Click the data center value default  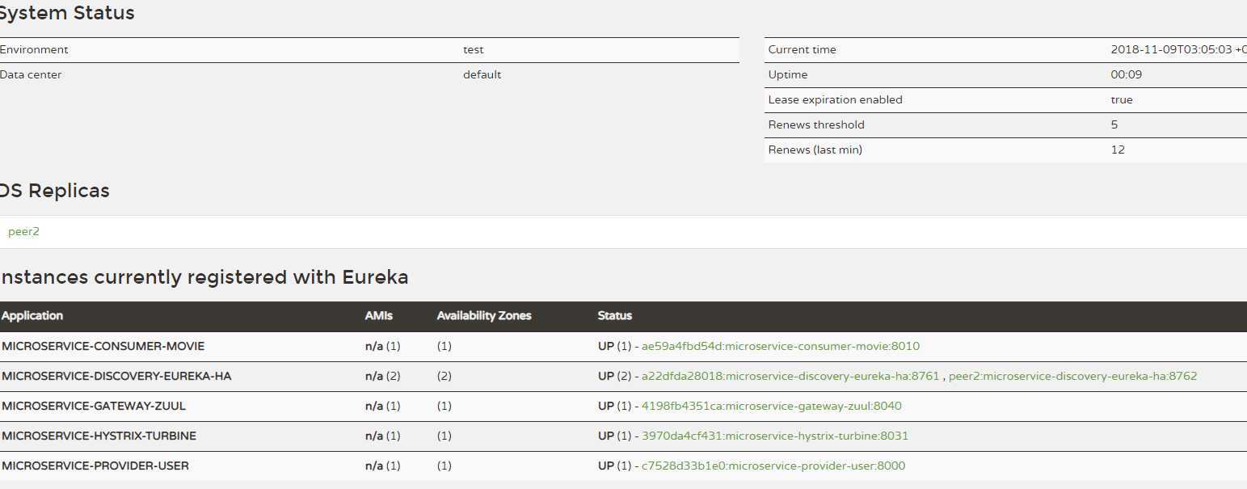482,74
